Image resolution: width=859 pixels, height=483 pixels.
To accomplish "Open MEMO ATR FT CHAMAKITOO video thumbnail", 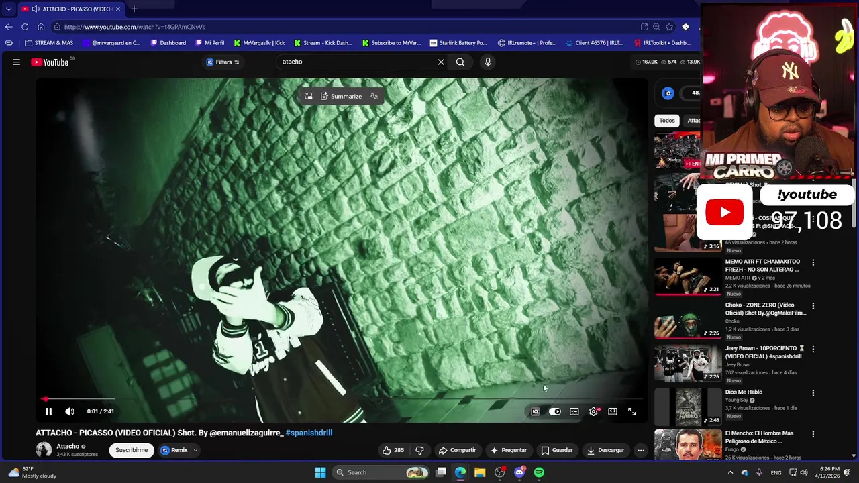I will click(x=688, y=276).
